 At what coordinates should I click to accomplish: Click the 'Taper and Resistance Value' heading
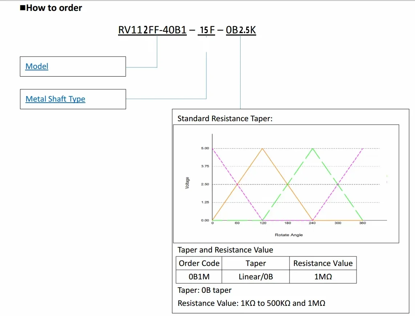coord(225,250)
